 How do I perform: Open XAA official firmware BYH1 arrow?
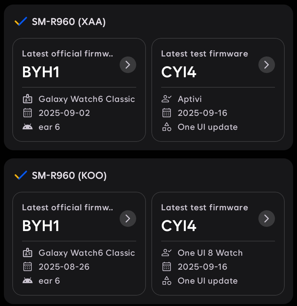click(128, 65)
